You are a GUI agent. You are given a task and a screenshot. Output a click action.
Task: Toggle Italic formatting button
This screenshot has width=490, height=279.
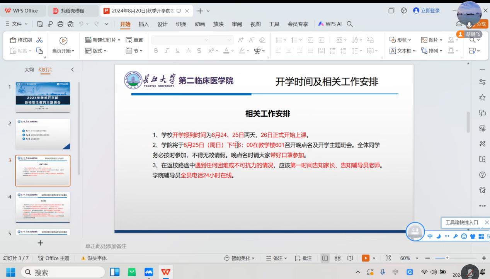[167, 51]
